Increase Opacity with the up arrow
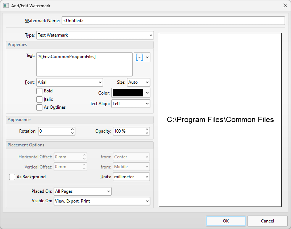Viewport: 291px width, 229px height. pyautogui.click(x=147, y=129)
